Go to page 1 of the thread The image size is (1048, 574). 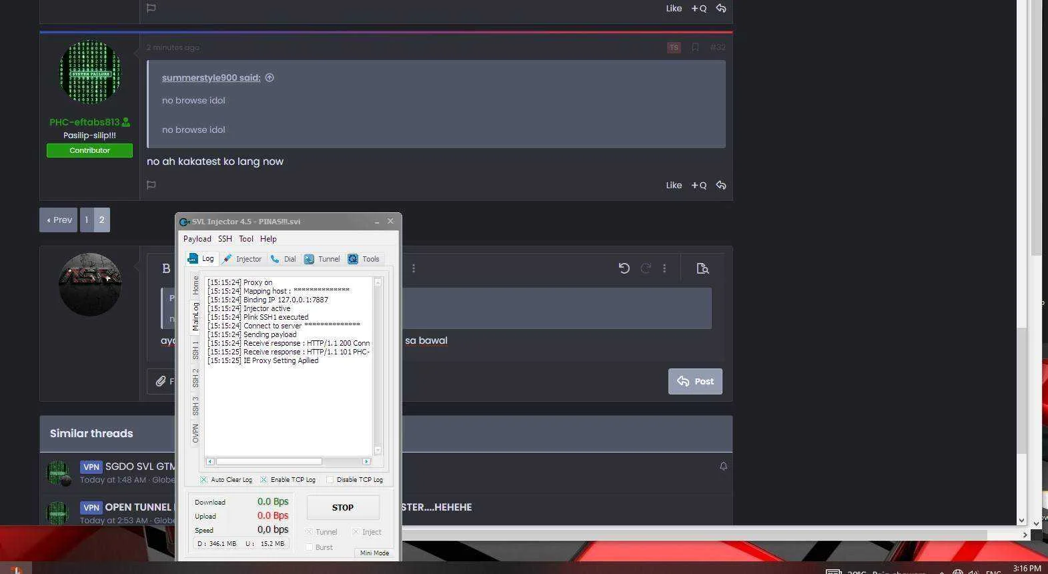tap(87, 220)
